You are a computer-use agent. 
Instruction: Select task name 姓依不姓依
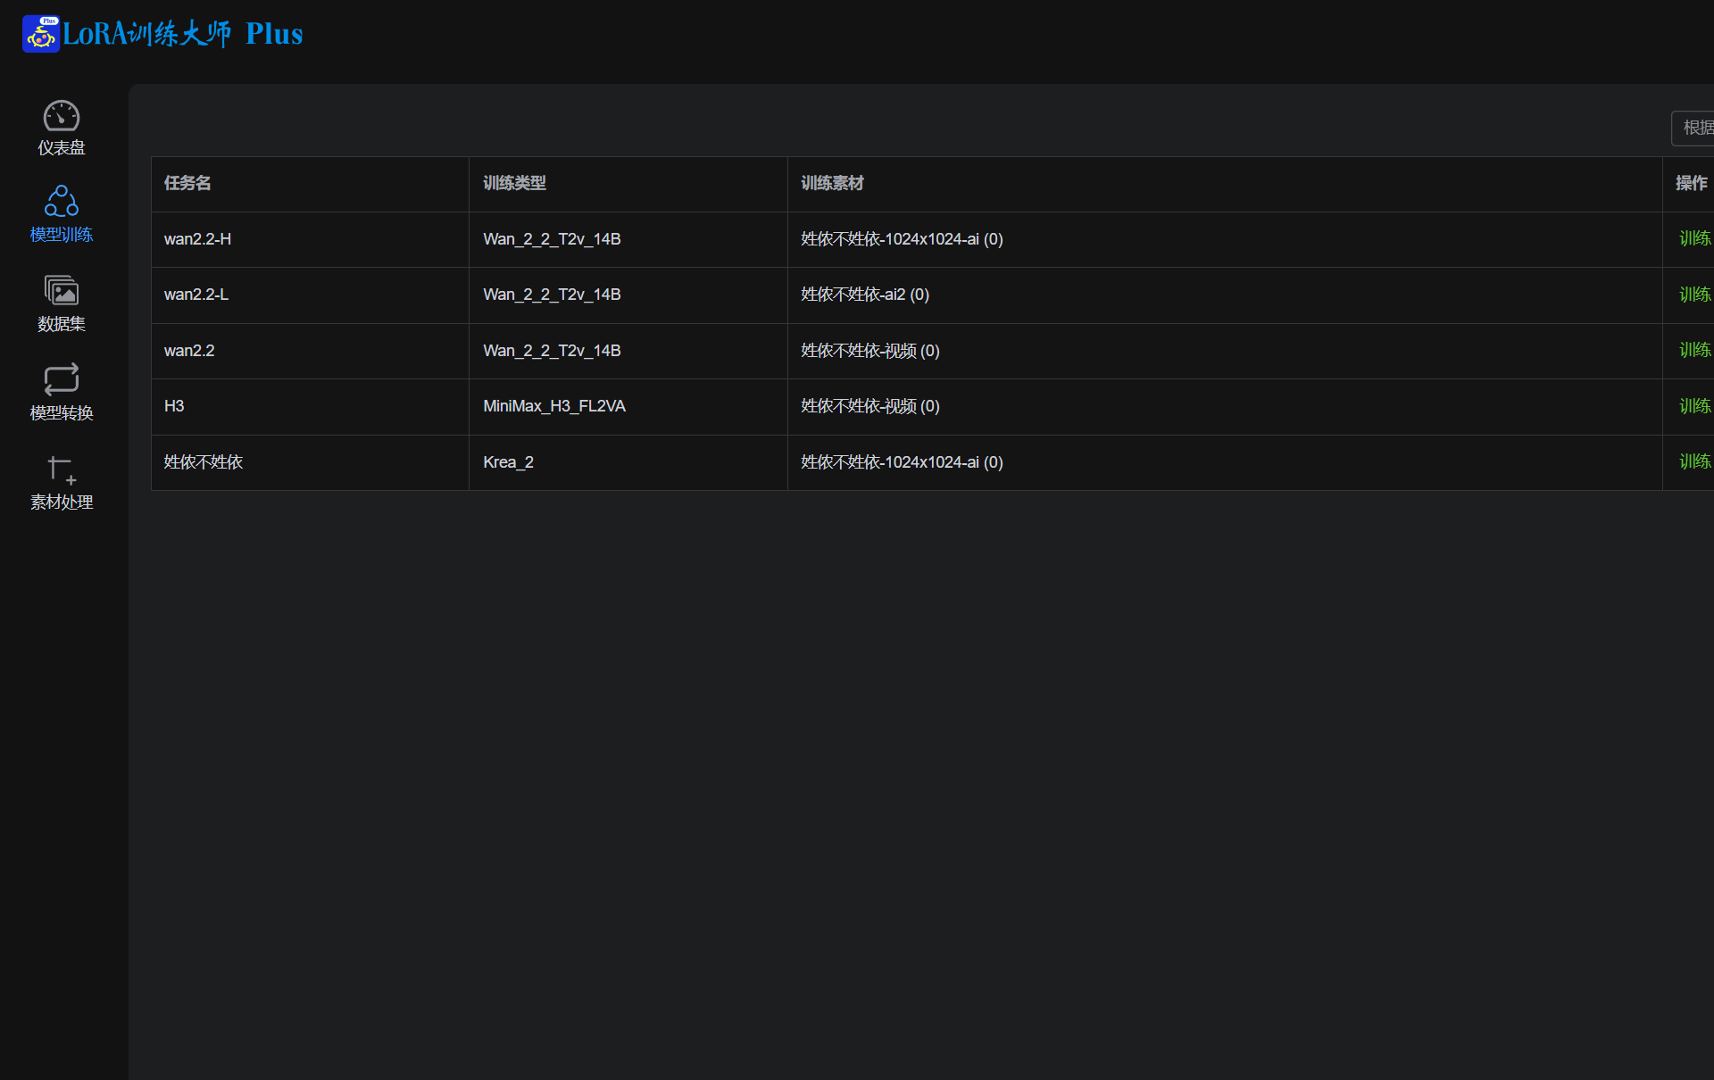pos(204,462)
